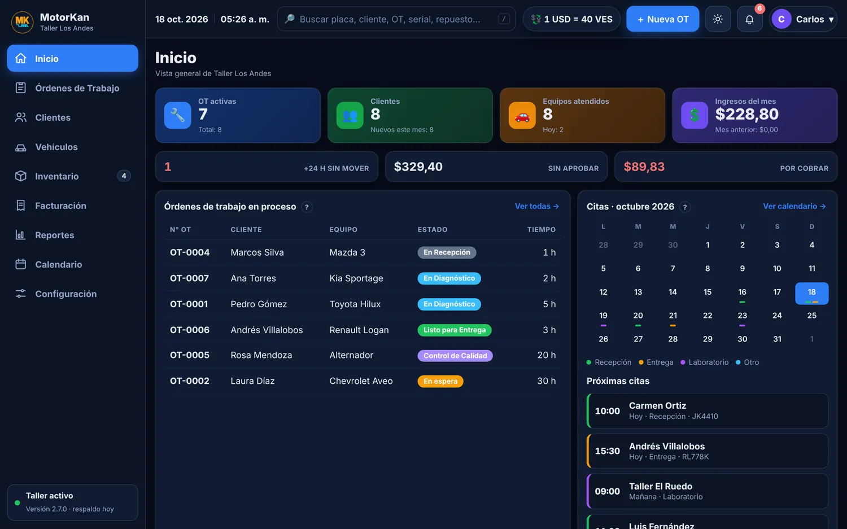Screen dimensions: 847x529
Task: Follow the Ver calendario link
Action: [794, 207]
